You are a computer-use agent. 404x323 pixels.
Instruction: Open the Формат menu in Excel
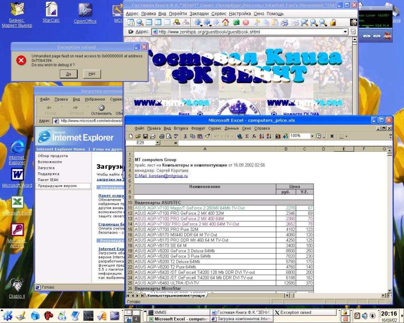[198, 128]
